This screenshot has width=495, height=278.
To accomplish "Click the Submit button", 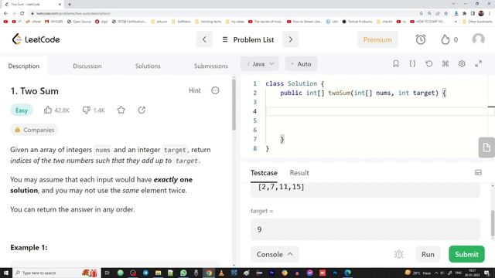I will [466, 254].
